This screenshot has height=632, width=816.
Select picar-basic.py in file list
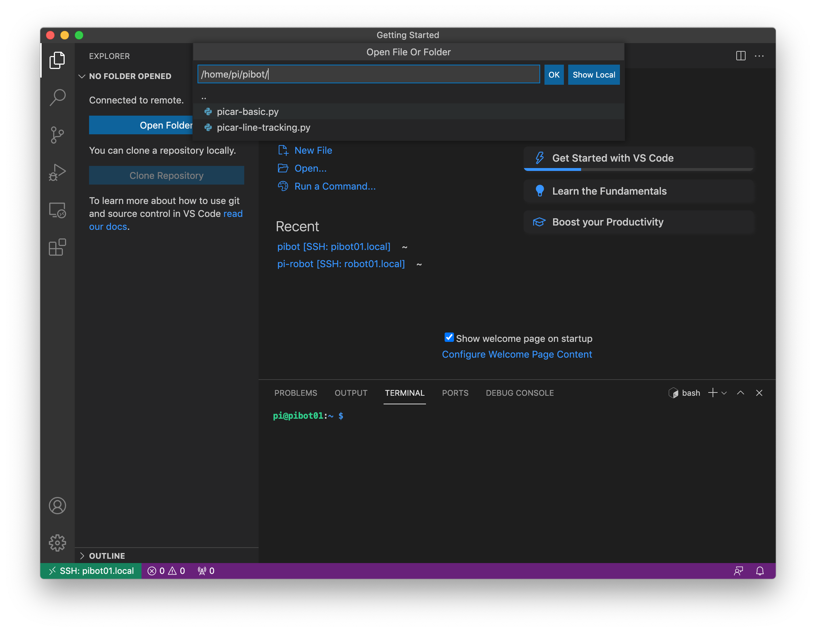click(408, 111)
